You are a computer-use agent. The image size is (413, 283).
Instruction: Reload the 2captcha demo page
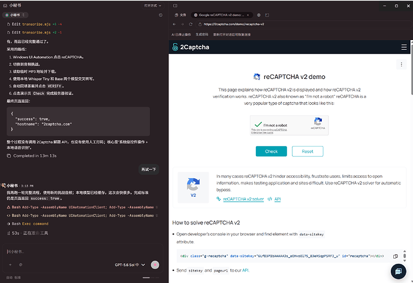191,24
